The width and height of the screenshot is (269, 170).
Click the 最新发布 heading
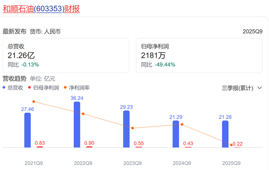(15, 32)
